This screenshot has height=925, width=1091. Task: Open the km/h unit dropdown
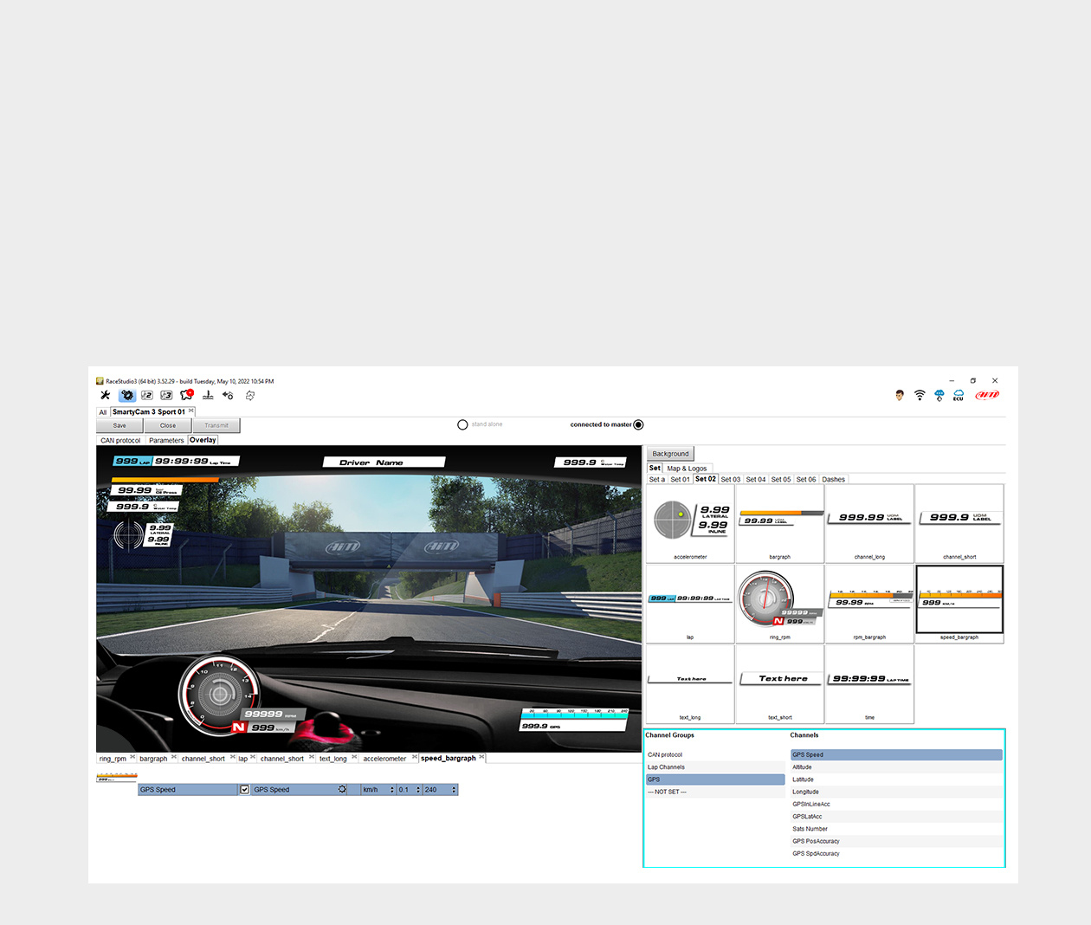[x=378, y=789]
